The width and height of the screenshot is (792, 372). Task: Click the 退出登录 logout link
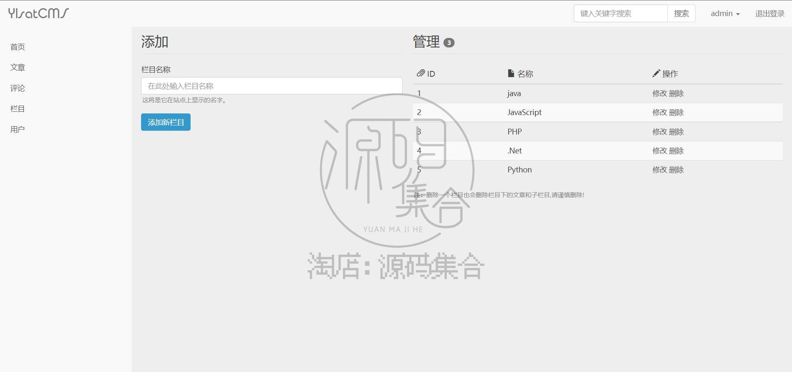tap(770, 14)
